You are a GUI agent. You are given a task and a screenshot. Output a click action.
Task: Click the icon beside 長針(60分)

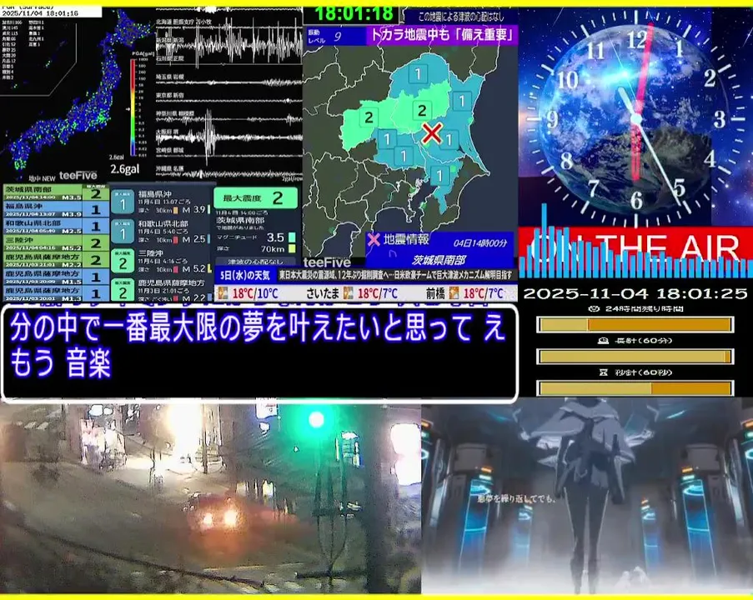pos(603,341)
